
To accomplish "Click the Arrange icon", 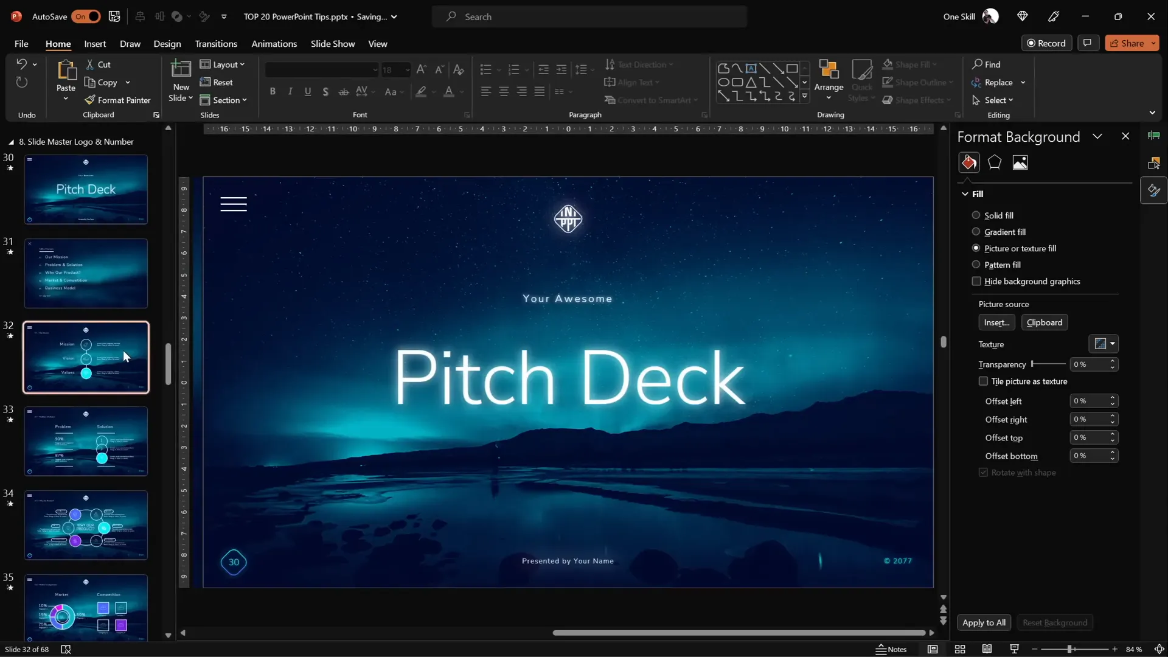I will 829,71.
